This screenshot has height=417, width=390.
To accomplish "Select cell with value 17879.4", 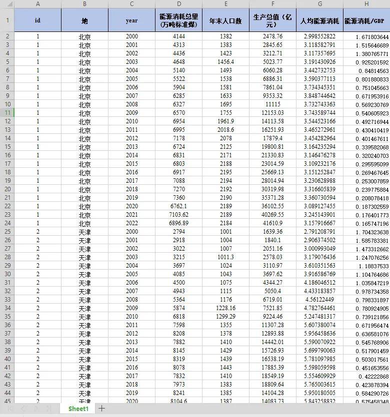I will point(273,138).
